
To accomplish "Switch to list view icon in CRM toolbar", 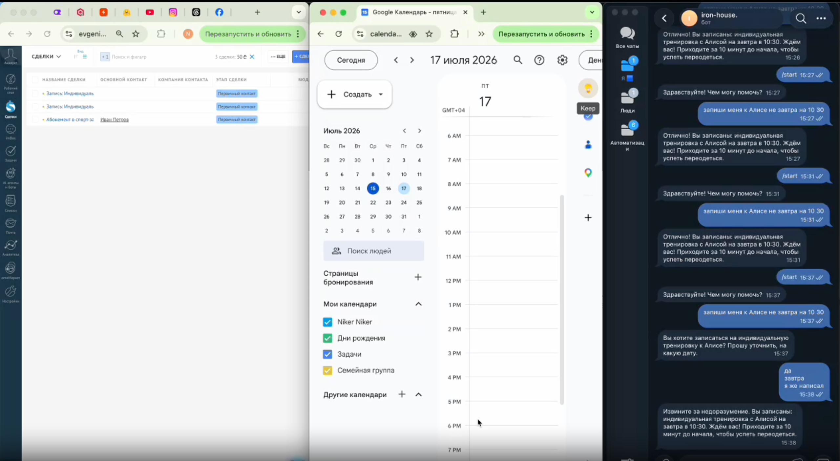I will click(x=85, y=57).
